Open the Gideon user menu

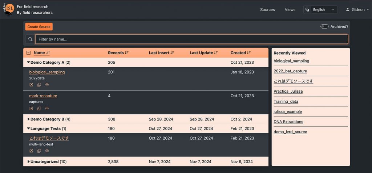[357, 10]
